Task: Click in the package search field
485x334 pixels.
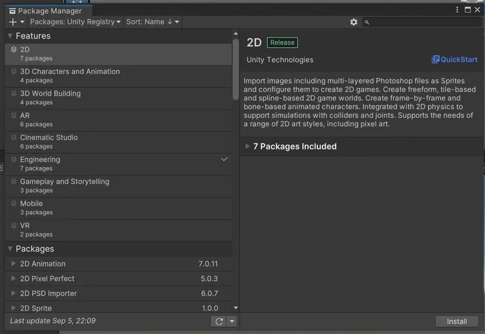Action: [x=423, y=22]
